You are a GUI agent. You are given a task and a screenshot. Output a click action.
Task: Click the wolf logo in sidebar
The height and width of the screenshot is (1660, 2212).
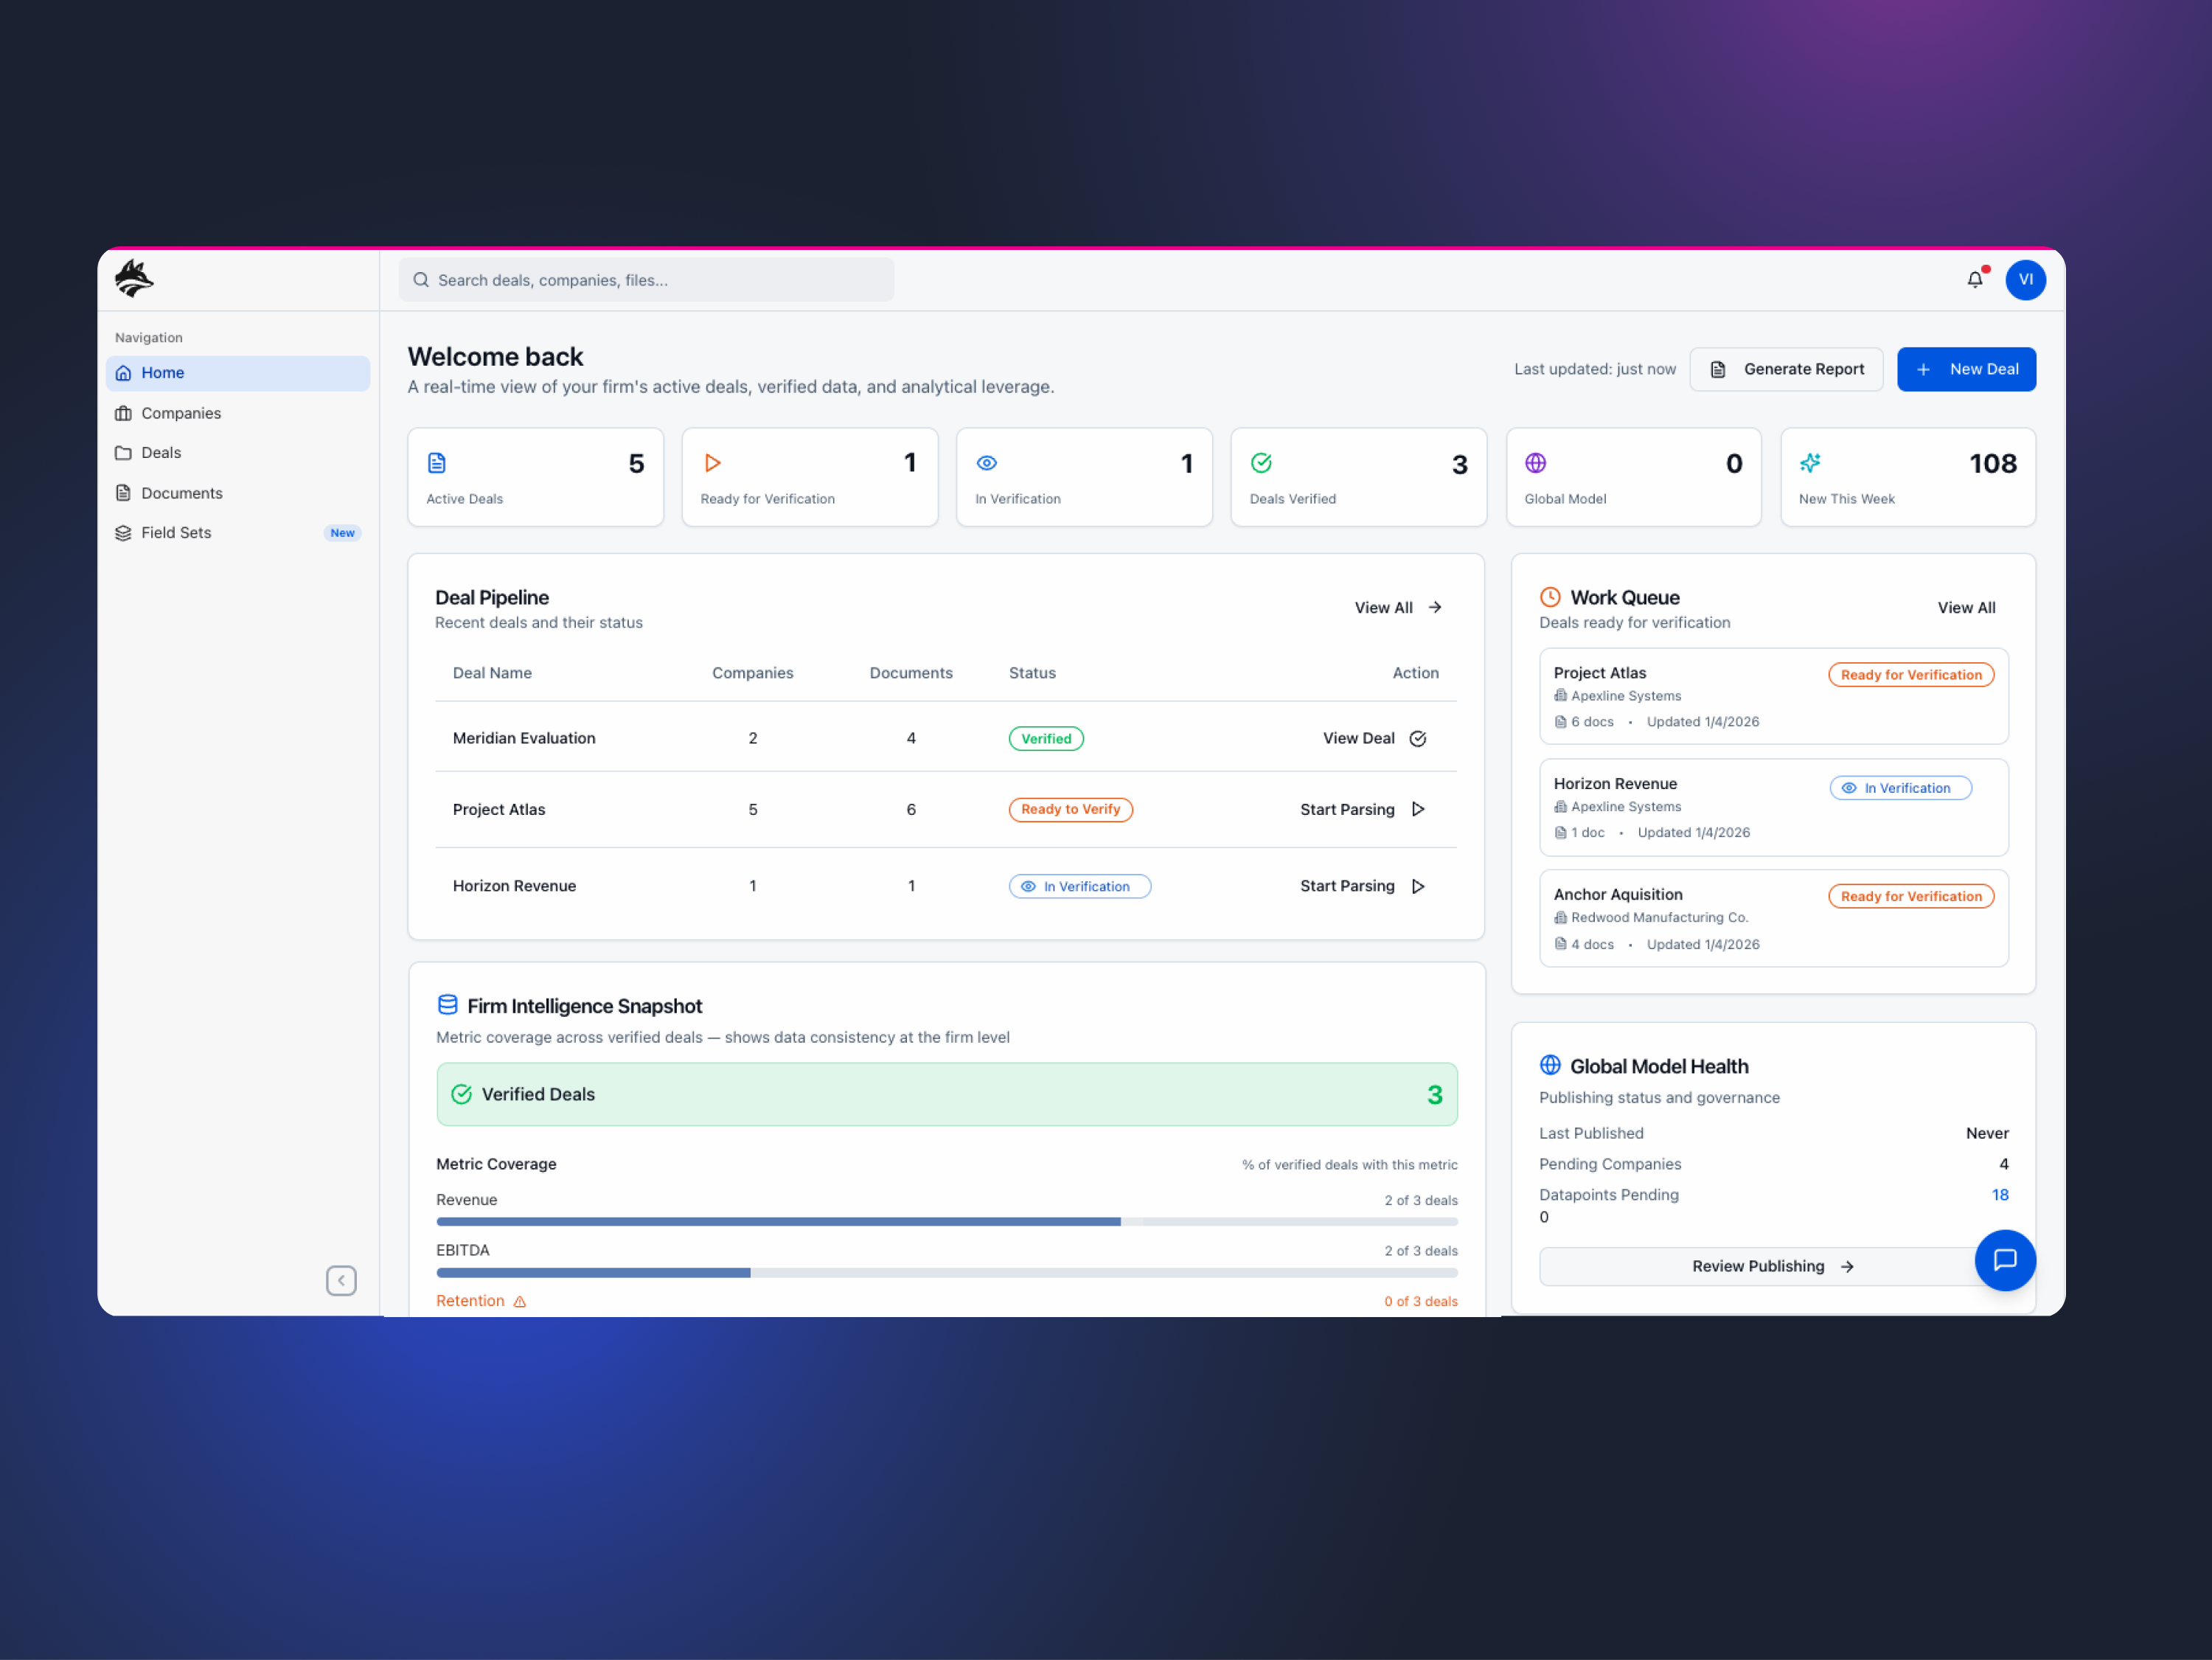click(134, 279)
